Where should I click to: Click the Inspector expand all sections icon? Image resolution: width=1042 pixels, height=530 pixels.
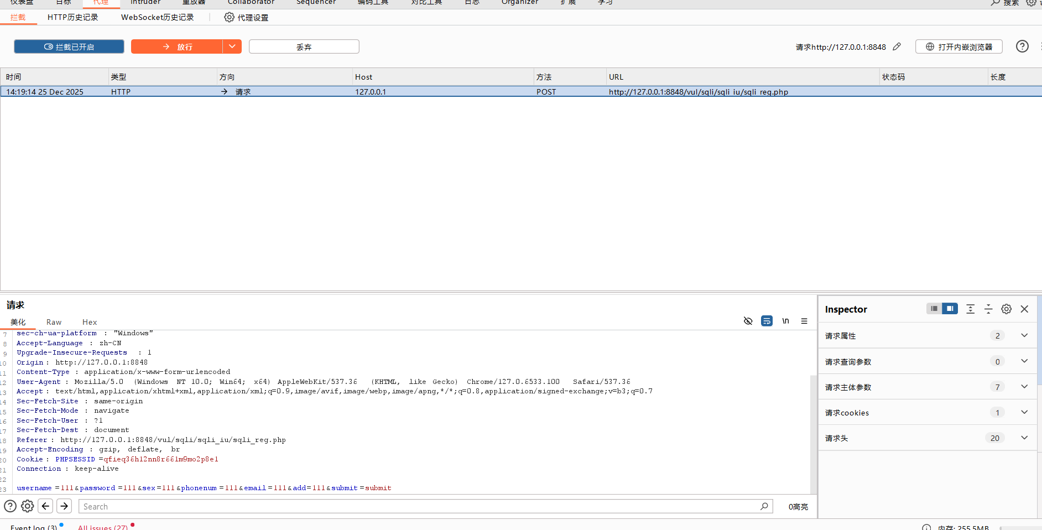970,309
